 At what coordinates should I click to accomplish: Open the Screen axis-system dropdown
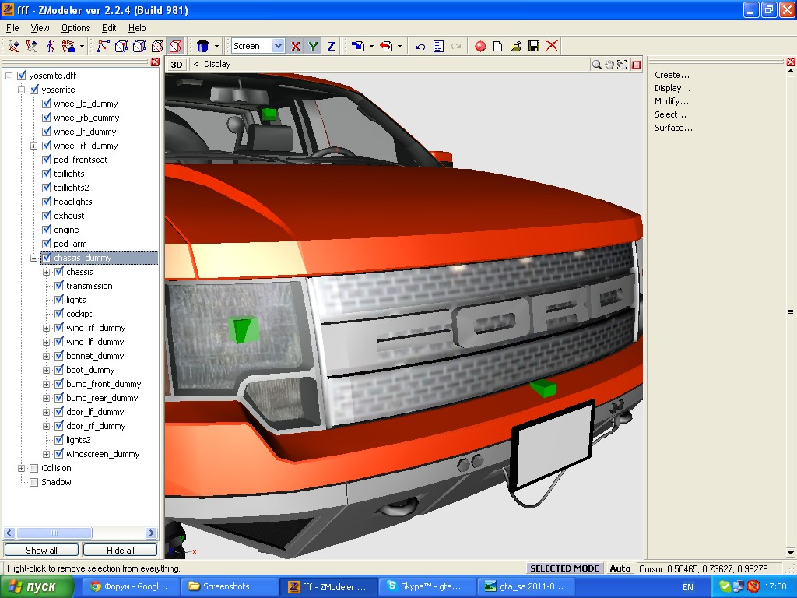click(x=278, y=46)
